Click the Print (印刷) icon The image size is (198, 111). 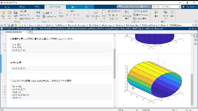[21, 15]
